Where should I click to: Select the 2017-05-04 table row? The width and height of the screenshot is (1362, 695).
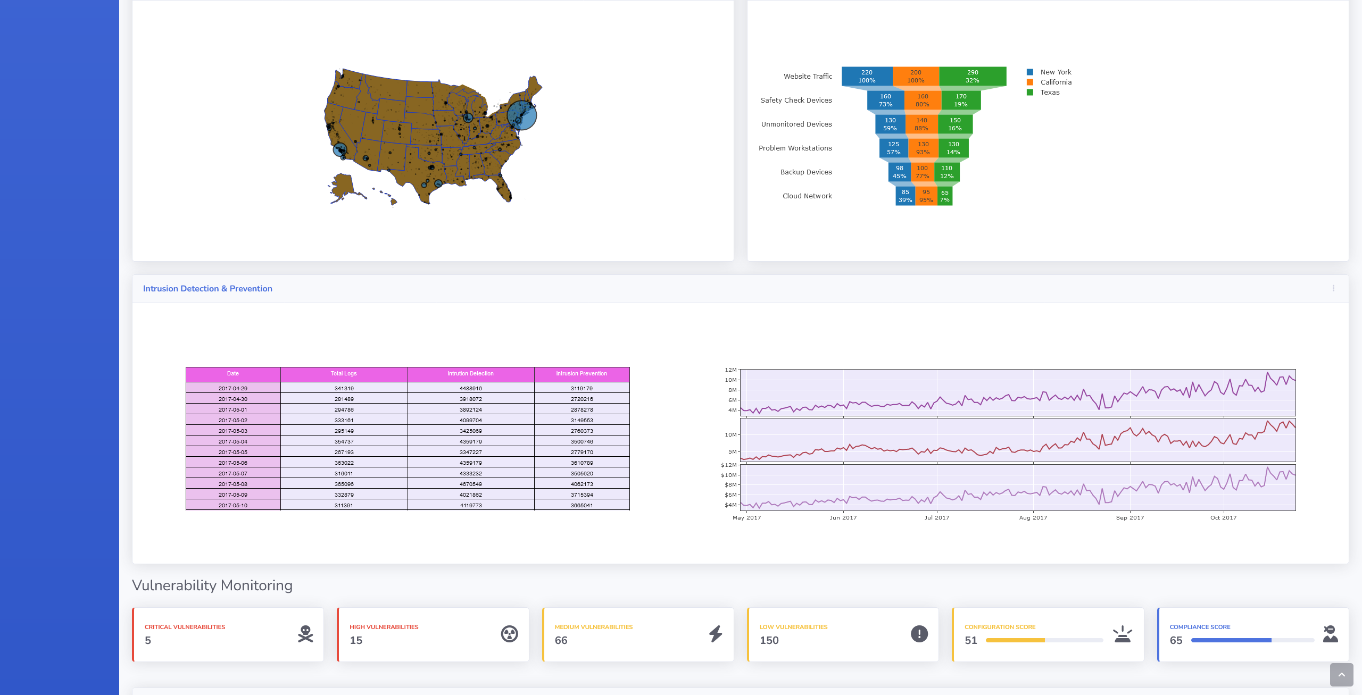(x=233, y=441)
